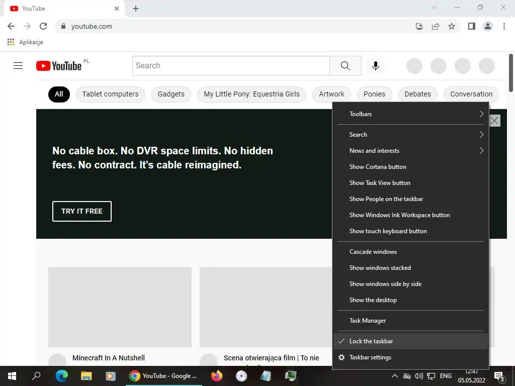Screen dimensions: 515x386
Task: Start voice search with the microphone
Action: click(375, 66)
